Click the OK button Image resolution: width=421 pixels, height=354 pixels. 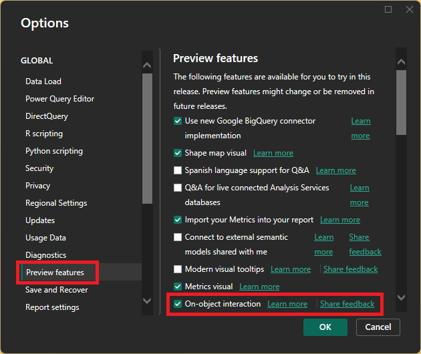[x=325, y=327]
